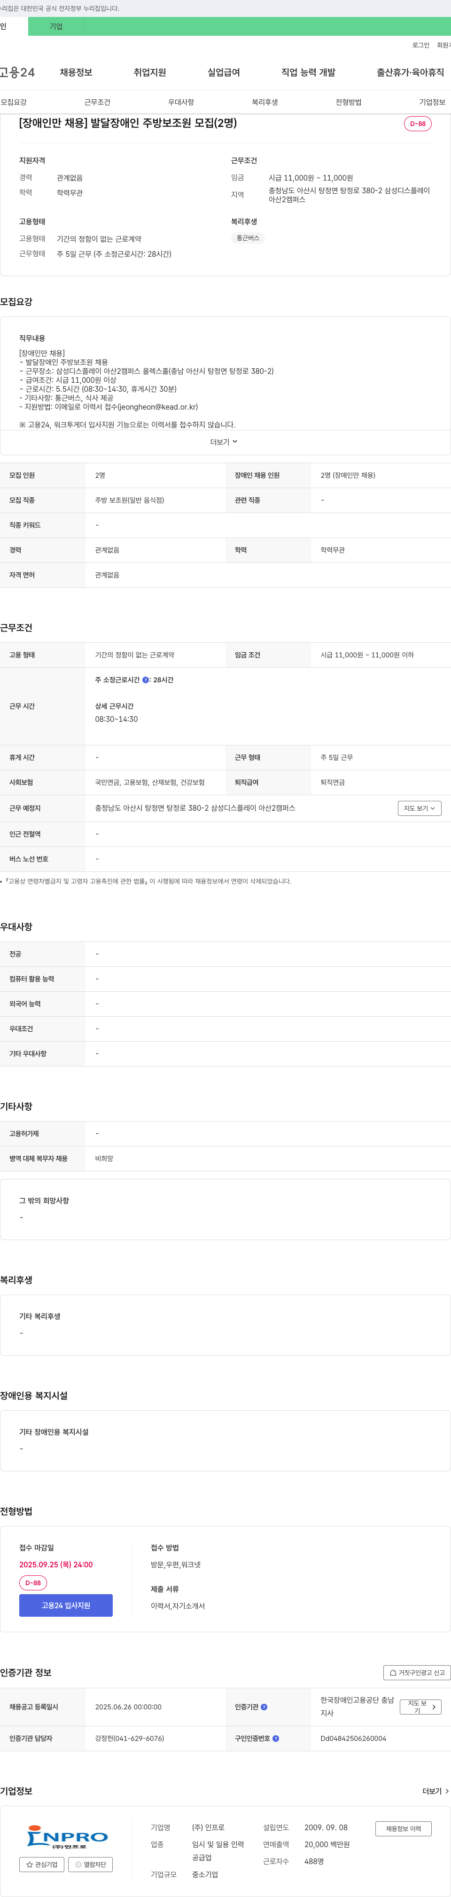Click founding date 2009. 09. 08
Image resolution: width=451 pixels, height=1897 pixels.
point(326,1828)
